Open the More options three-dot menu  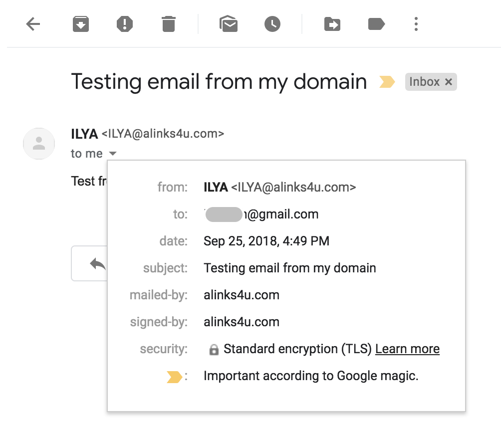pyautogui.click(x=416, y=24)
